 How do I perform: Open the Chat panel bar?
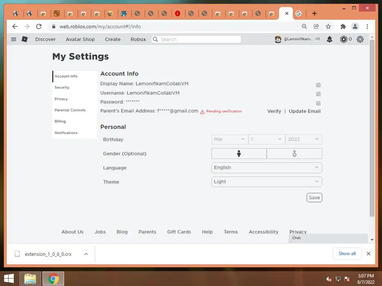pyautogui.click(x=328, y=238)
